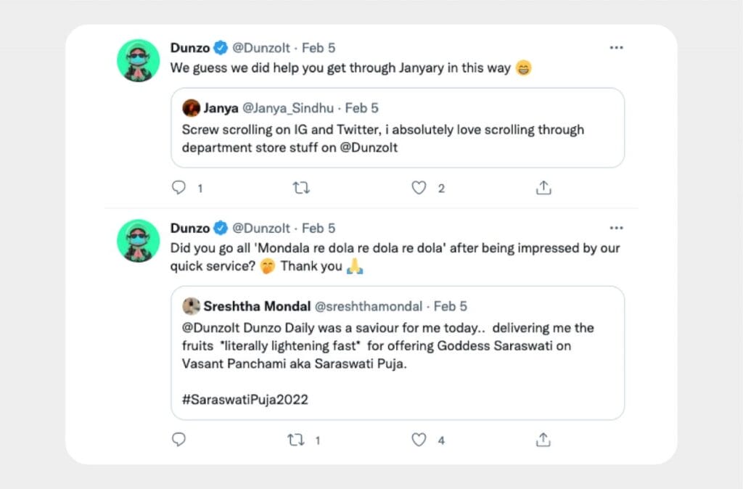Follow the #SaraswatiPuja2022 hashtag link
The image size is (743, 489).
tap(245, 400)
